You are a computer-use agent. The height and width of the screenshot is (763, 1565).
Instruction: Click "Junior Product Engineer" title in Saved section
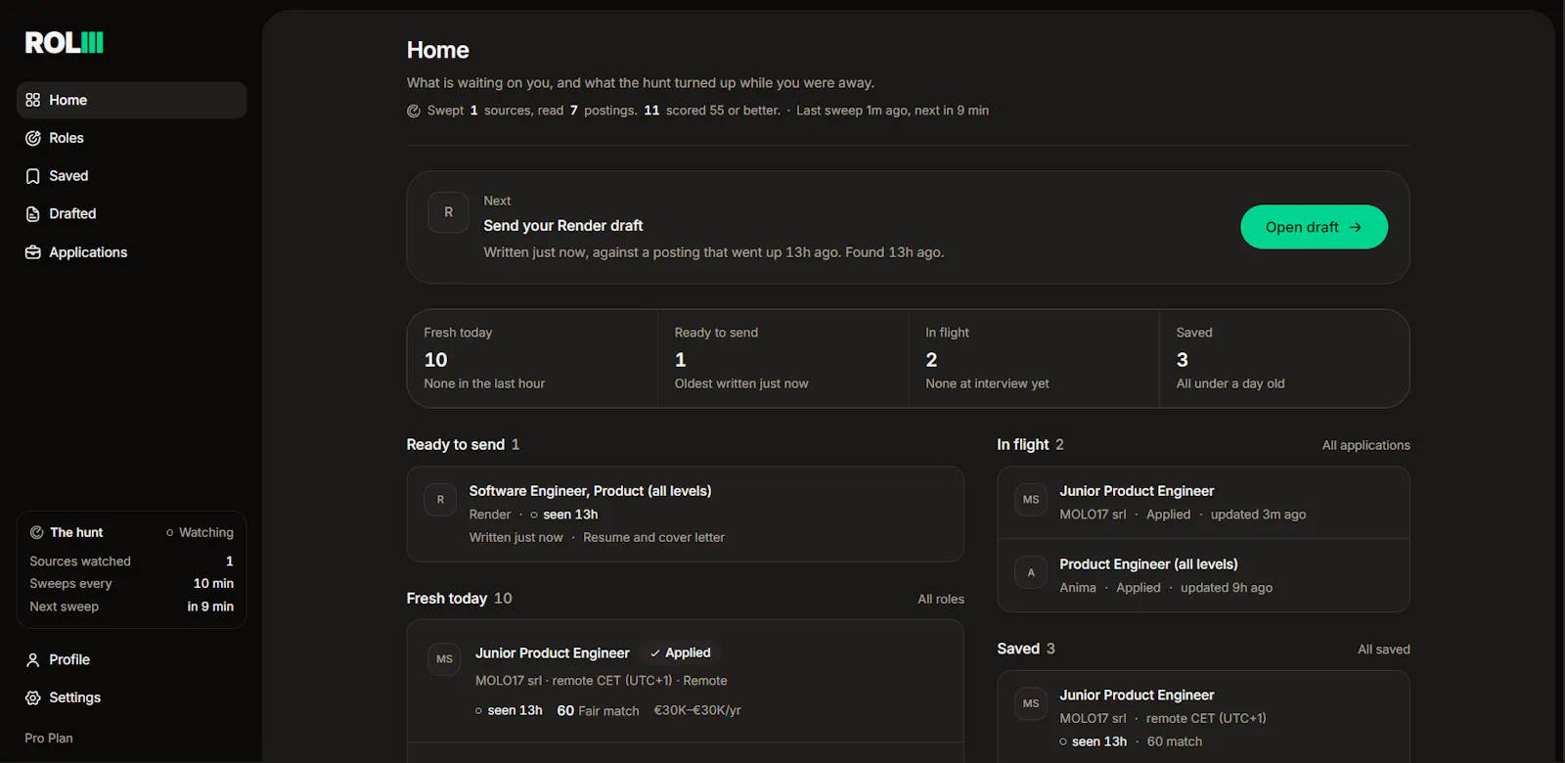click(x=1137, y=696)
